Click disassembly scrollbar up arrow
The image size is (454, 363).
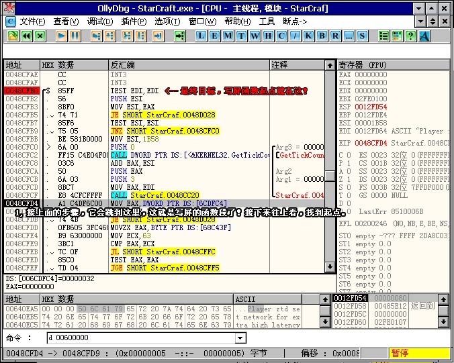click(330, 65)
